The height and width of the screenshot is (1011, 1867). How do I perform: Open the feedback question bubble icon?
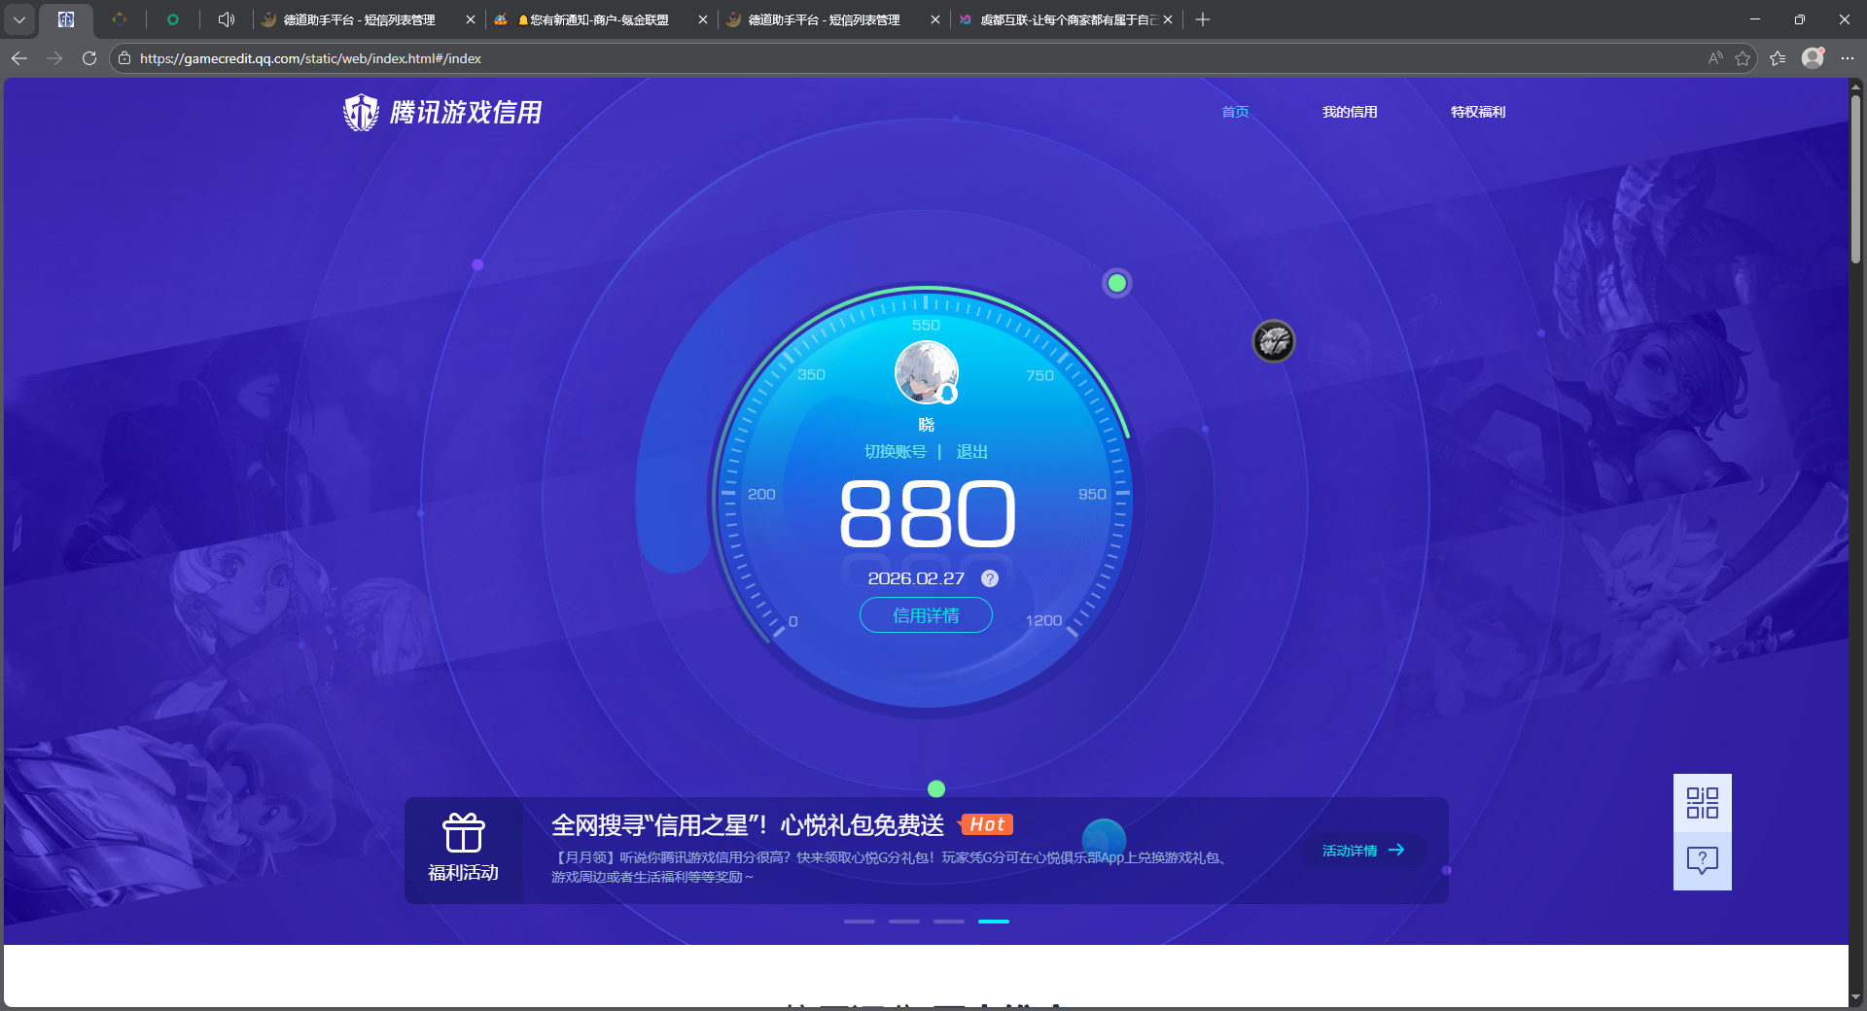pyautogui.click(x=1703, y=860)
